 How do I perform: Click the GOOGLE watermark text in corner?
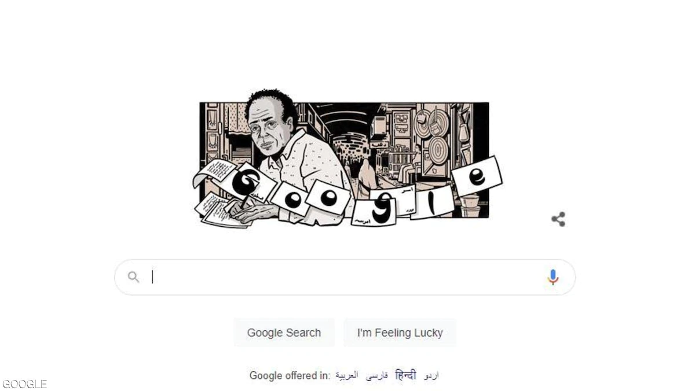(x=24, y=383)
